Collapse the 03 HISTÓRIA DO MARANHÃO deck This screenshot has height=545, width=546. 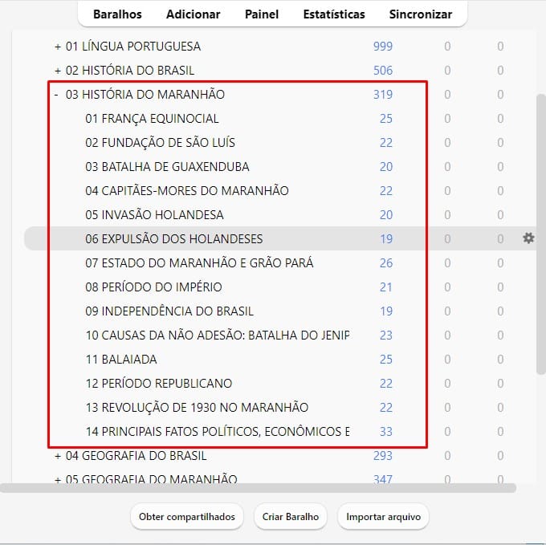pyautogui.click(x=56, y=95)
